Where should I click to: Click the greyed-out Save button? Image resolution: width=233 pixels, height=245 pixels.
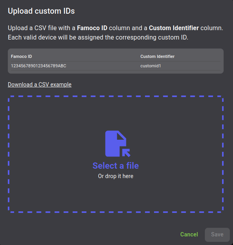[x=217, y=234]
